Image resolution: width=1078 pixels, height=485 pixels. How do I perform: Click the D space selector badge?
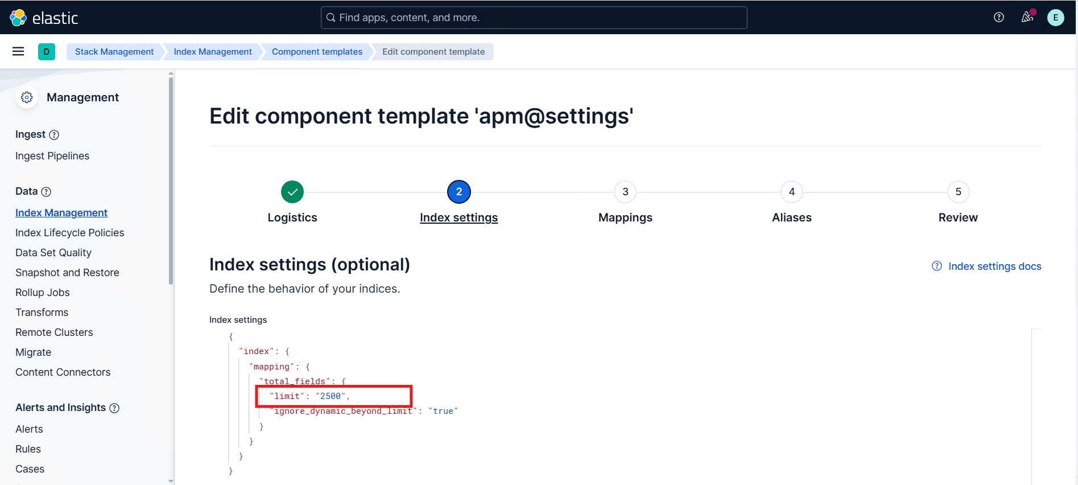(47, 51)
